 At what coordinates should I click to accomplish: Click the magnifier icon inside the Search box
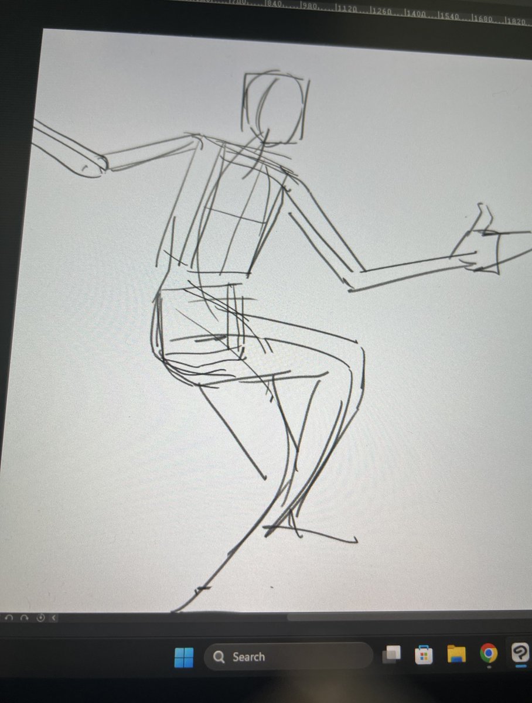coord(220,657)
